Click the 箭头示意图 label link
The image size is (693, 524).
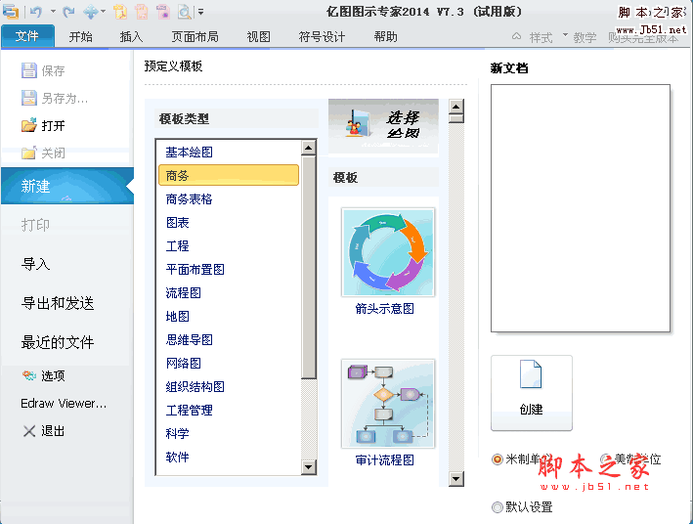click(384, 309)
